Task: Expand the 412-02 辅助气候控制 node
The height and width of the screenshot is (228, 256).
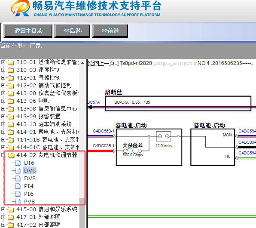Action: click(x=3, y=85)
